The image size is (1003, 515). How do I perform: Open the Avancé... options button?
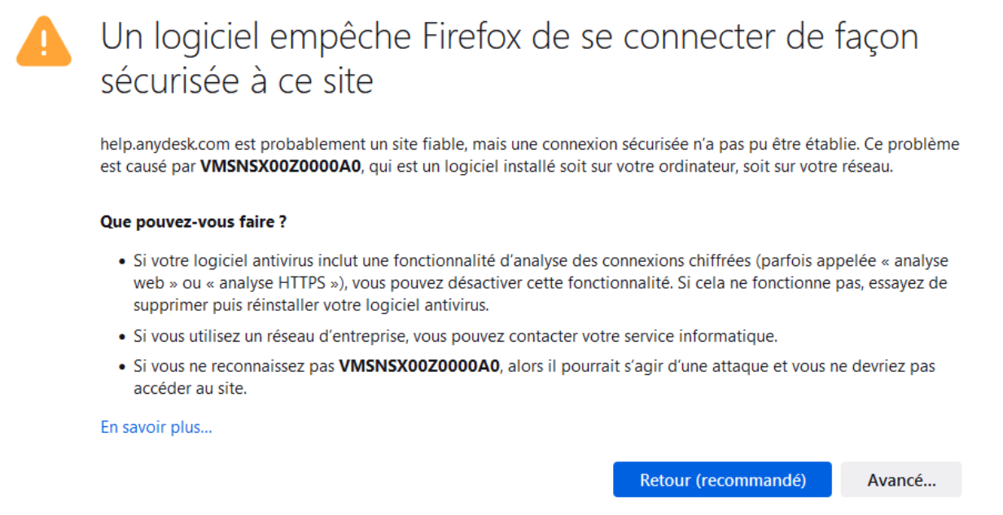coord(900,480)
